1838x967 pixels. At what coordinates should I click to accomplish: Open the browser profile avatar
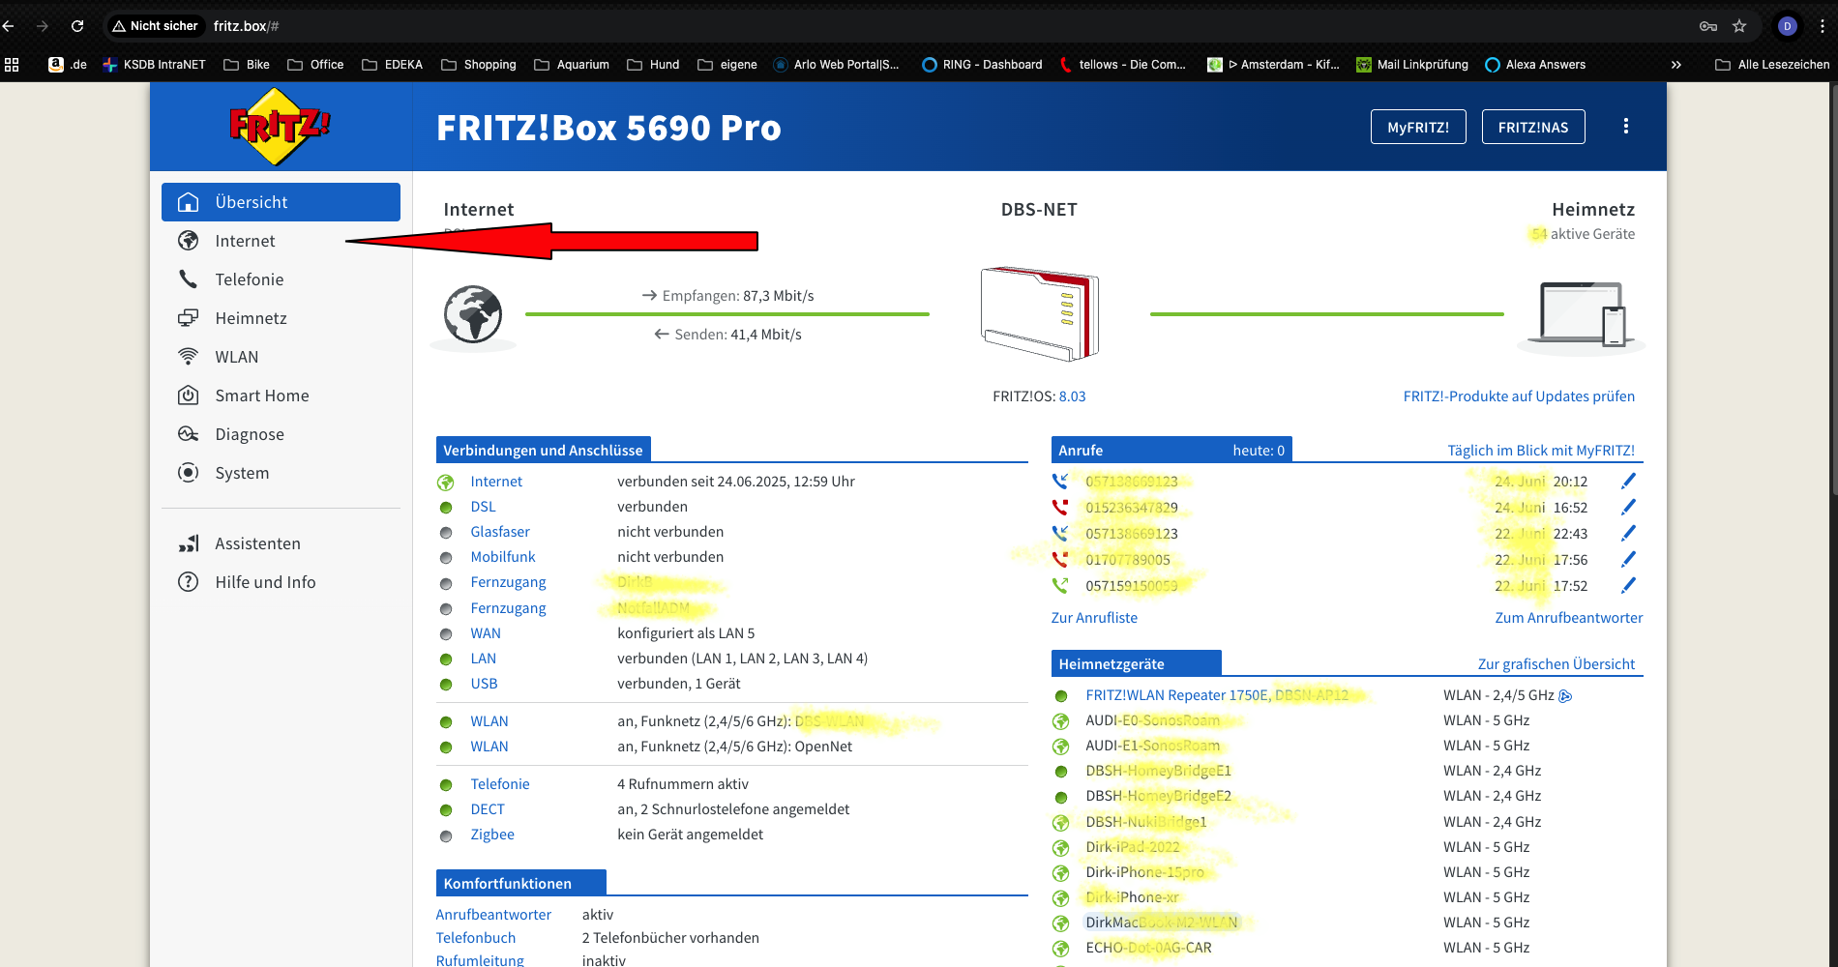point(1788,26)
